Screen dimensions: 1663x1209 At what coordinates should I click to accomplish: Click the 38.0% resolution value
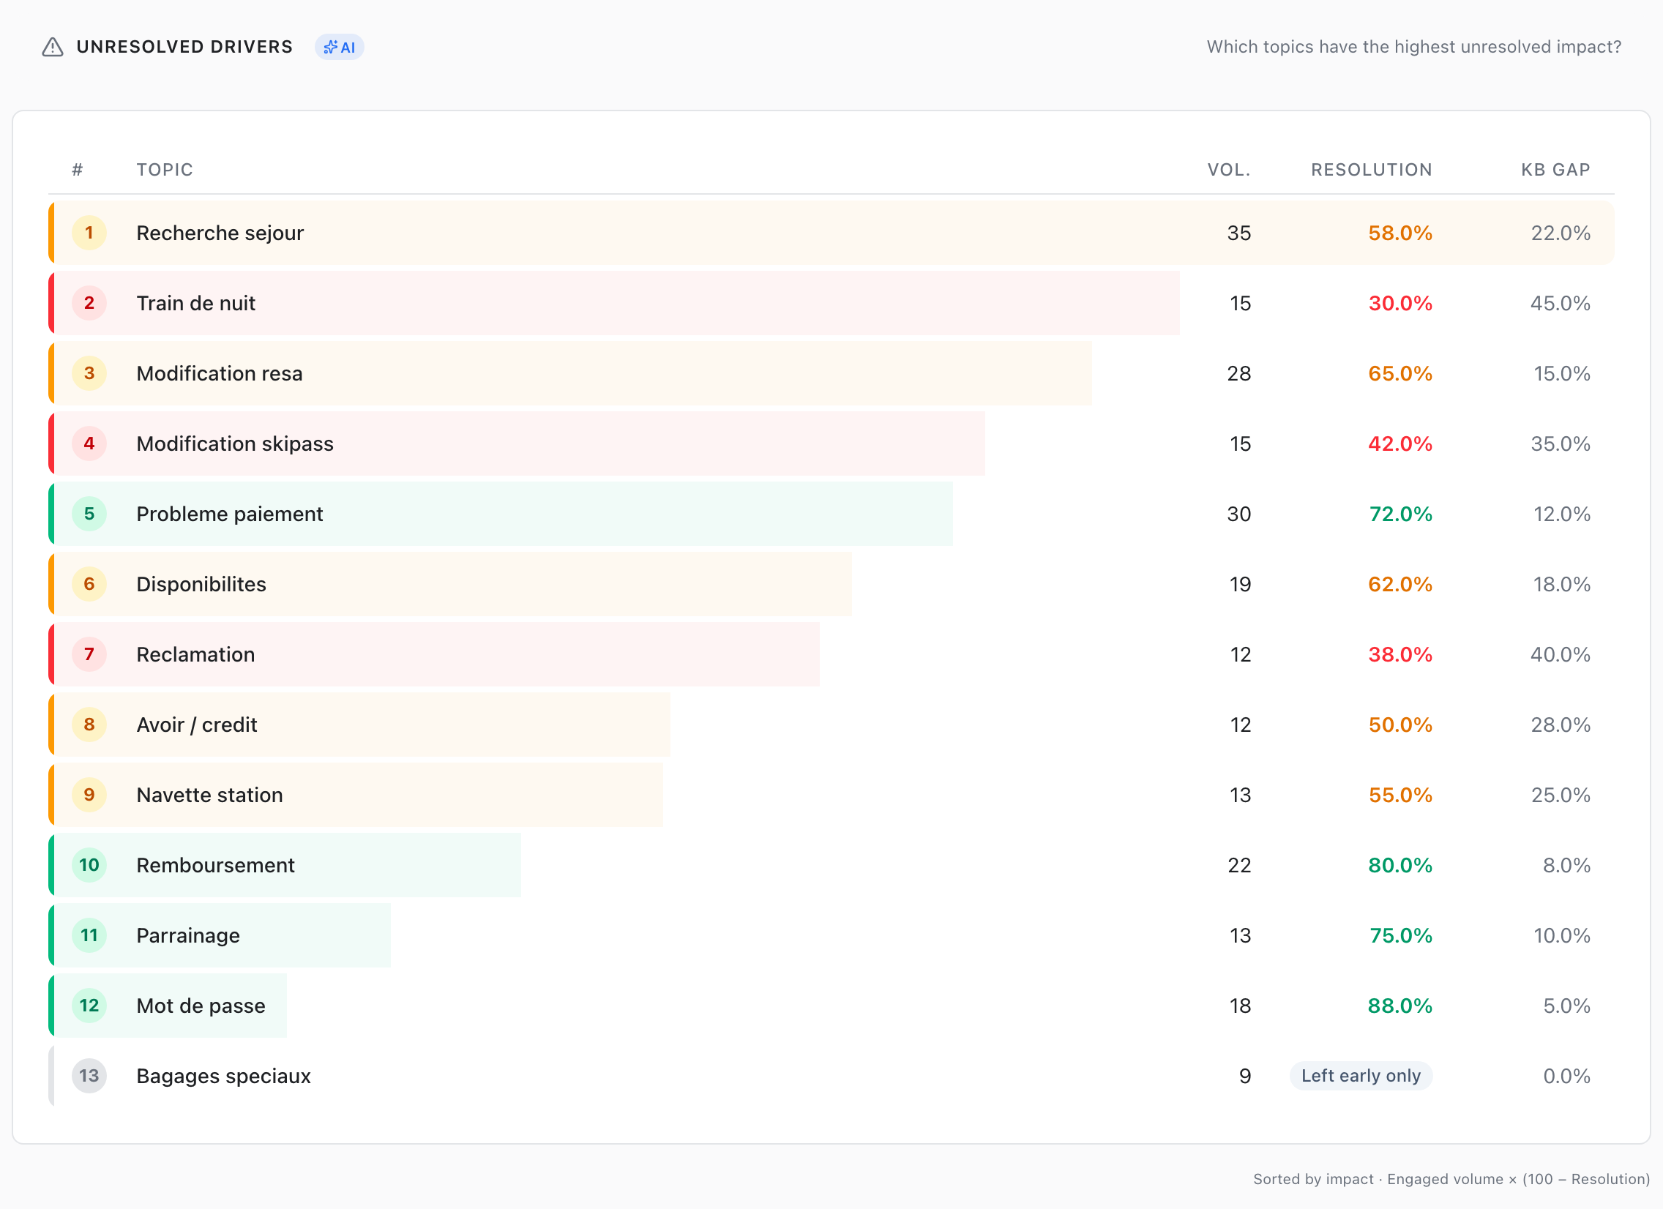point(1400,655)
